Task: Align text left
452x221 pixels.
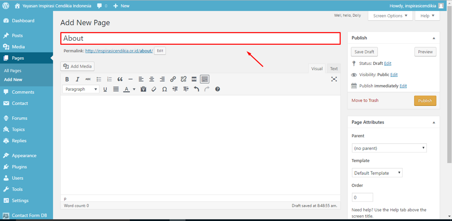Action: [x=141, y=79]
